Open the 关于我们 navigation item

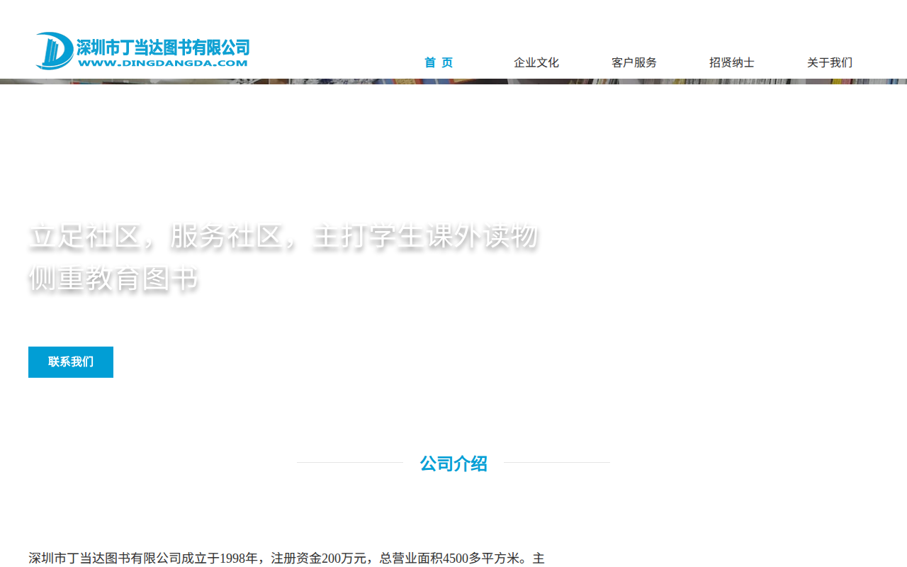click(830, 62)
